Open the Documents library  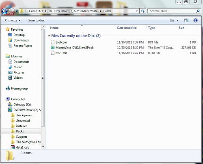tap(22, 62)
